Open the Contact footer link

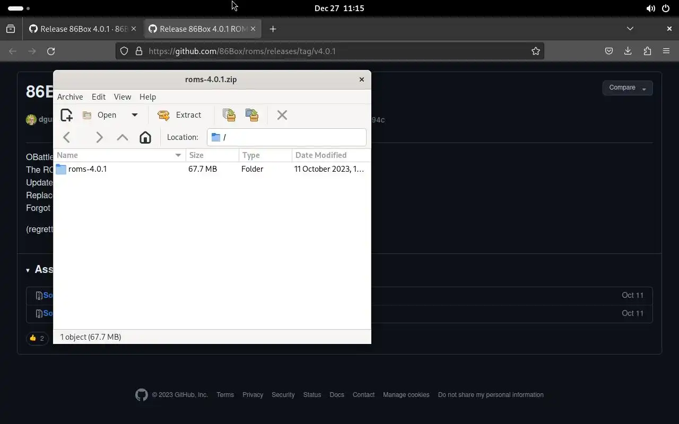tap(363, 395)
